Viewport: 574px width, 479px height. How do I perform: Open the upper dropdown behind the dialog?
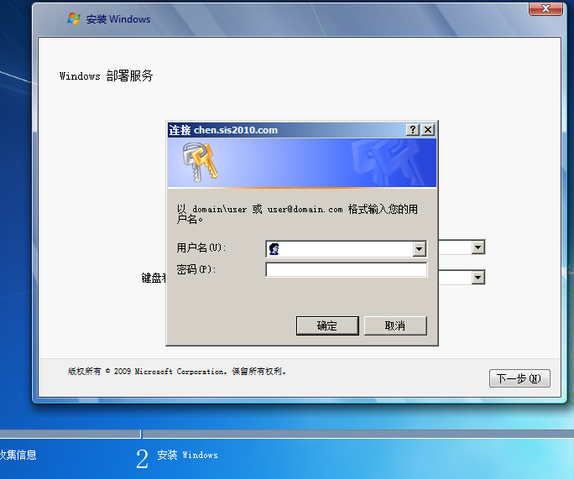477,247
